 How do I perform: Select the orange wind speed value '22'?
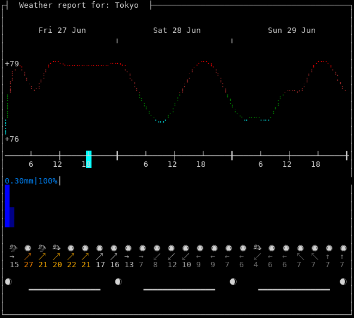[x=72, y=265]
